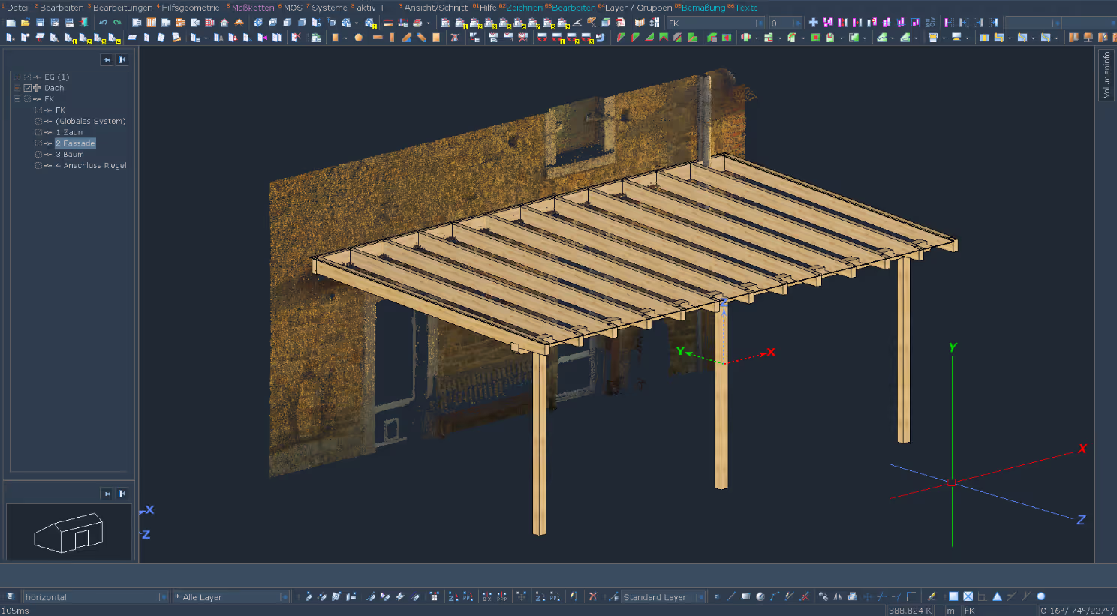This screenshot has height=616, width=1117.
Task: Open the Texte menu
Action: (x=746, y=8)
